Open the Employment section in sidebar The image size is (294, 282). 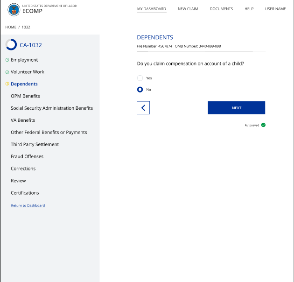coord(24,60)
